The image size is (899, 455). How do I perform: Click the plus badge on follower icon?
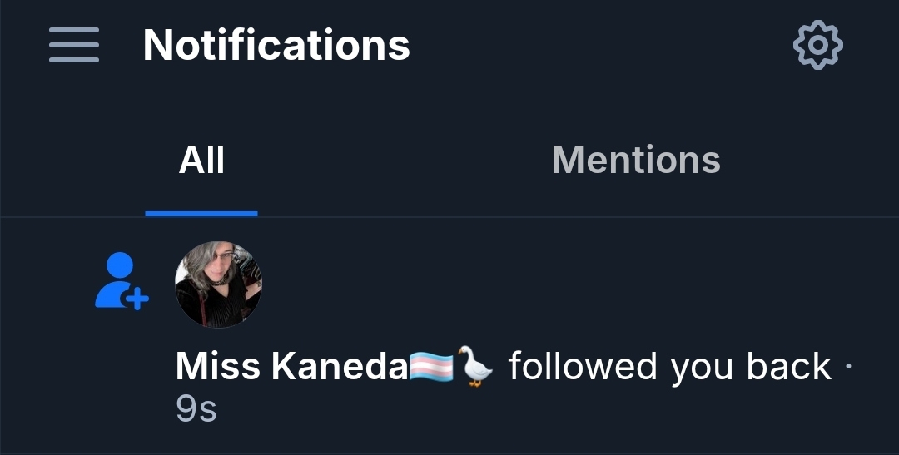pyautogui.click(x=137, y=299)
